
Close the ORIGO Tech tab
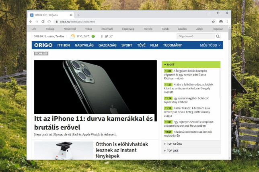click(x=71, y=15)
